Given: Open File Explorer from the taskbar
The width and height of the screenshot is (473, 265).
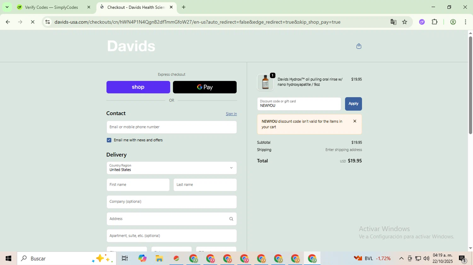Looking at the screenshot, I should (x=159, y=258).
